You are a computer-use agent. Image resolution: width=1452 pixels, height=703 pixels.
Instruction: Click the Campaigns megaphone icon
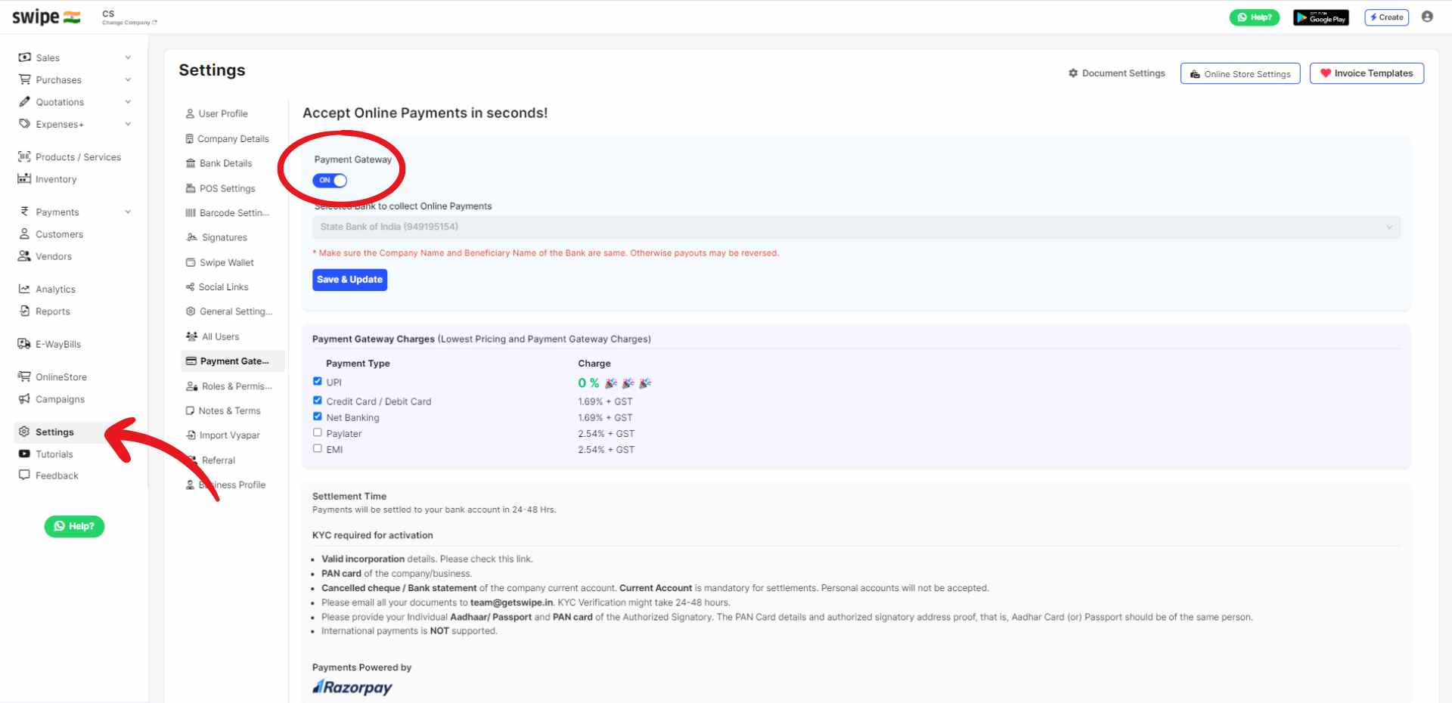pos(24,398)
